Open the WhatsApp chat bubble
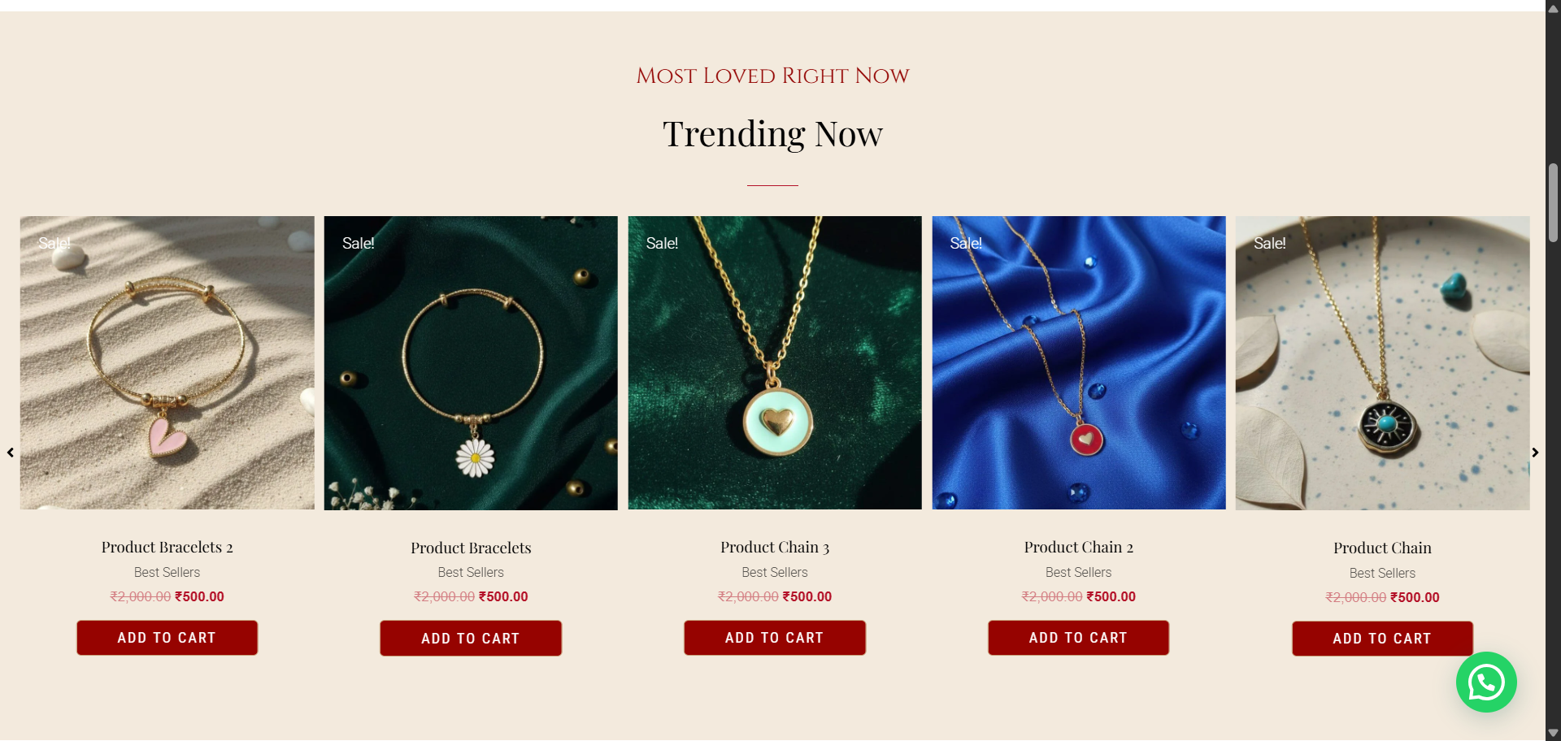Viewport: 1561px width, 741px height. [x=1485, y=682]
